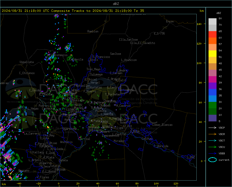Click the Mirador map label
Viewport: 232px width, 187px height.
pos(119,141)
